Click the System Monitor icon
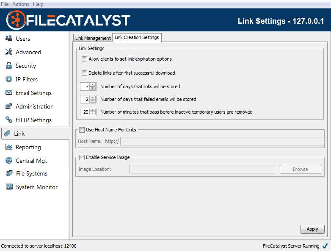Image resolution: width=331 pixels, height=251 pixels. tap(9, 187)
